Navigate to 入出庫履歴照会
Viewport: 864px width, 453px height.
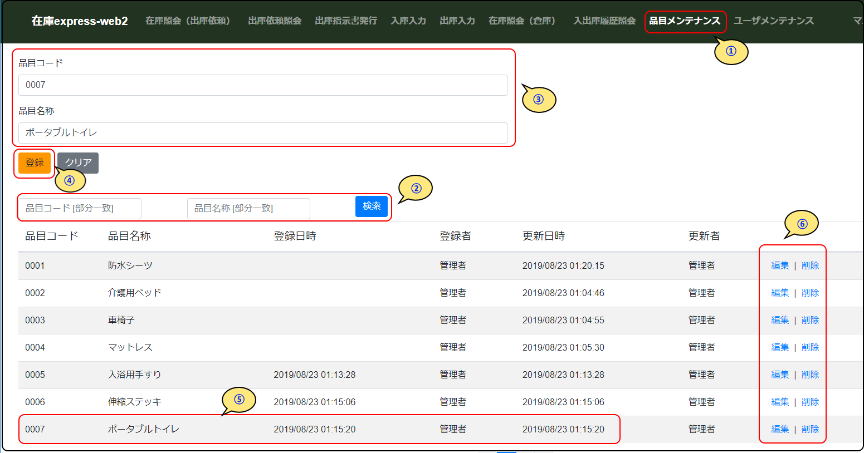coord(604,21)
